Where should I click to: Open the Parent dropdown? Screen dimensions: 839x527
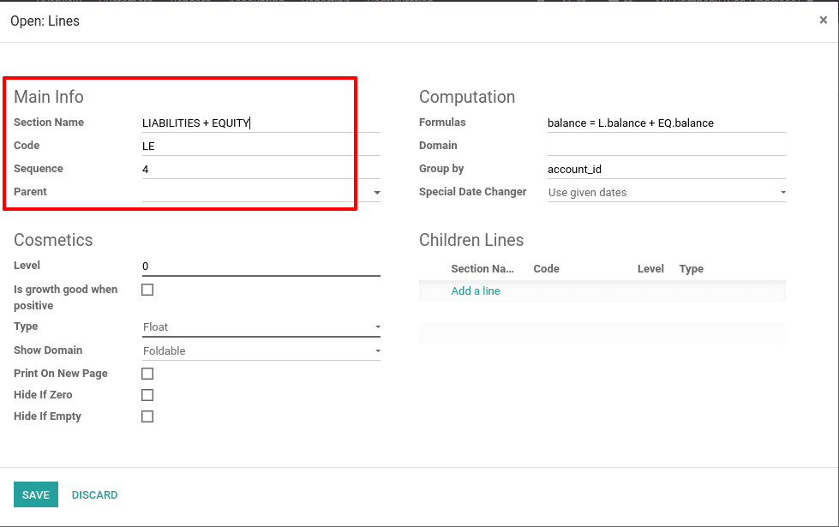click(x=261, y=192)
